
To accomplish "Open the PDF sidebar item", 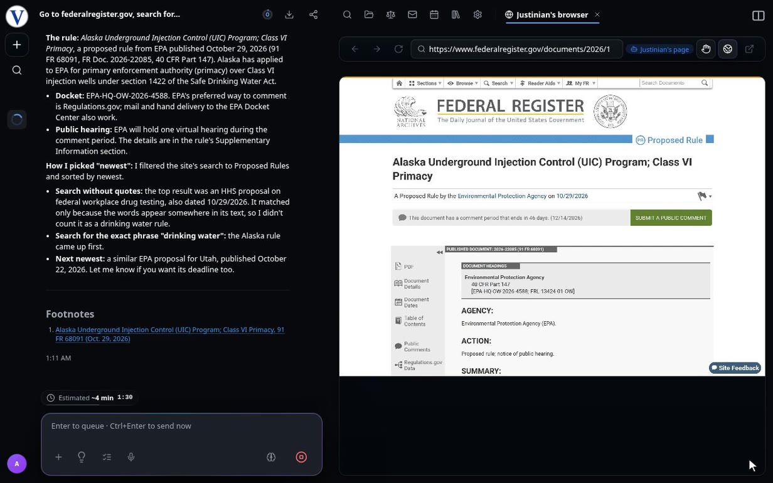I will 405,267.
